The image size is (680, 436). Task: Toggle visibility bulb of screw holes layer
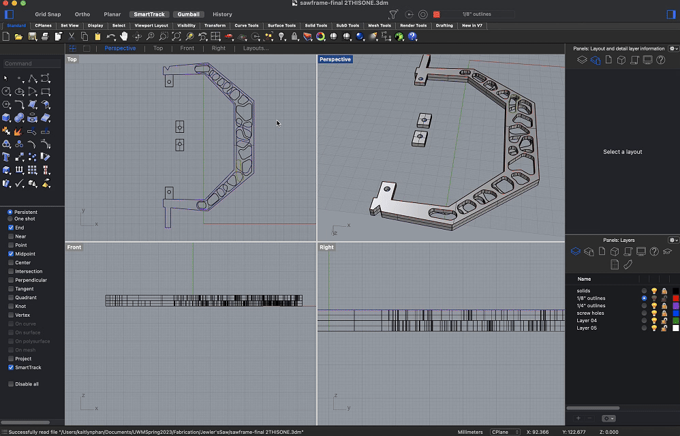point(654,313)
